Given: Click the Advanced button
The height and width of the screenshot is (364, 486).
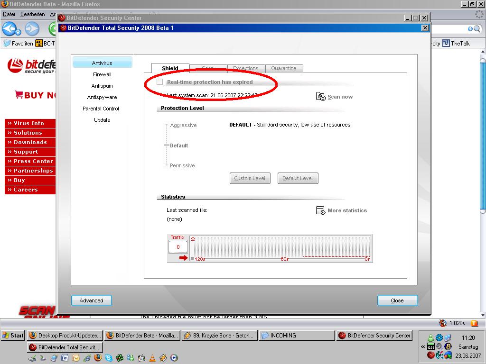Looking at the screenshot, I should pos(92,300).
